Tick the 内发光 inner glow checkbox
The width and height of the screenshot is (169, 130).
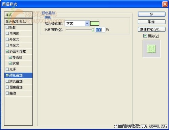click(x=7, y=45)
